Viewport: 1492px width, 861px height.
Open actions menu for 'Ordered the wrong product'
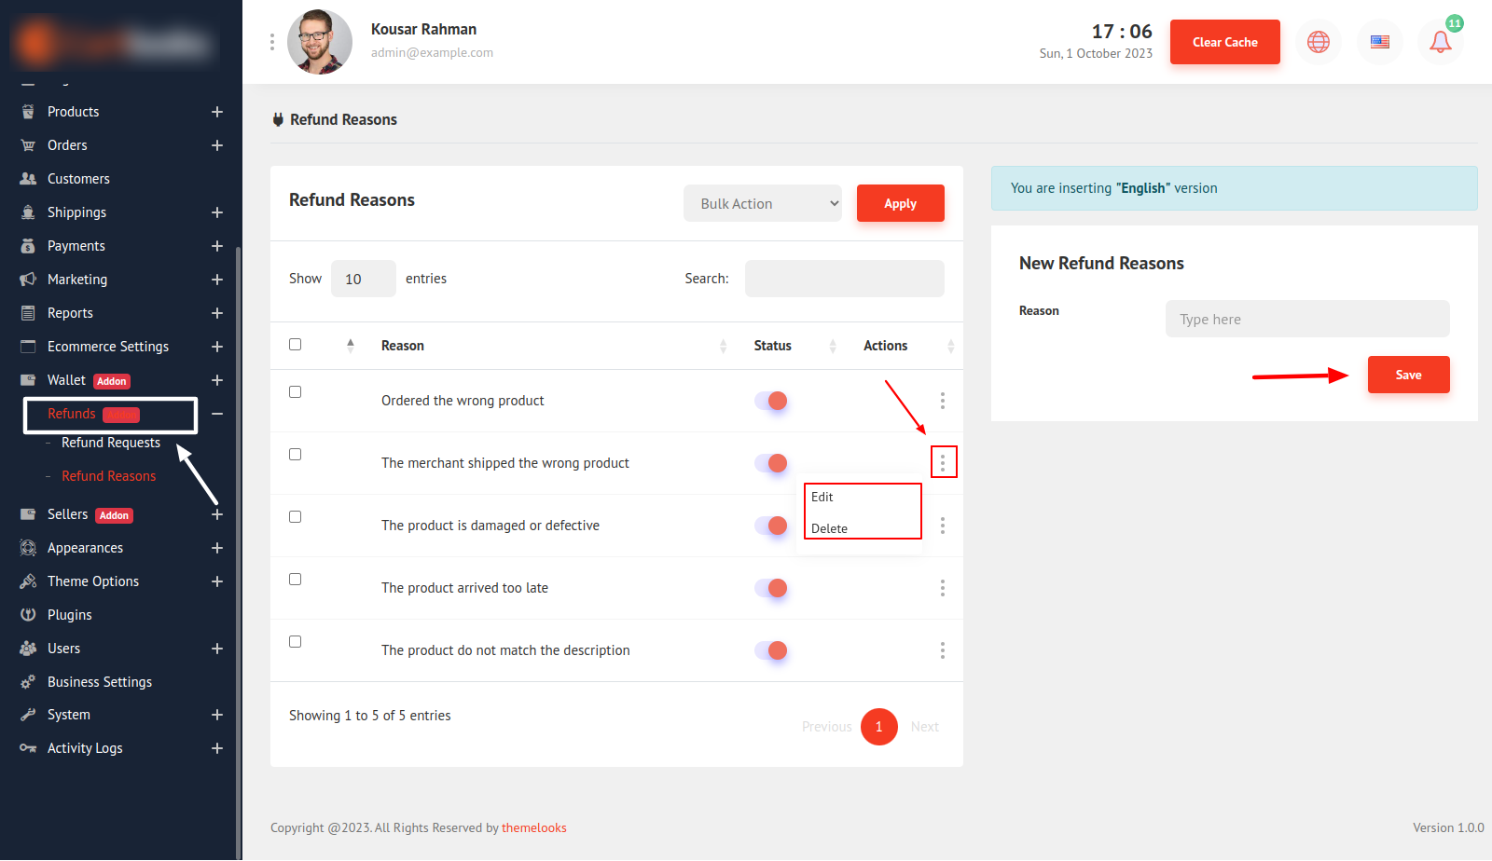942,401
